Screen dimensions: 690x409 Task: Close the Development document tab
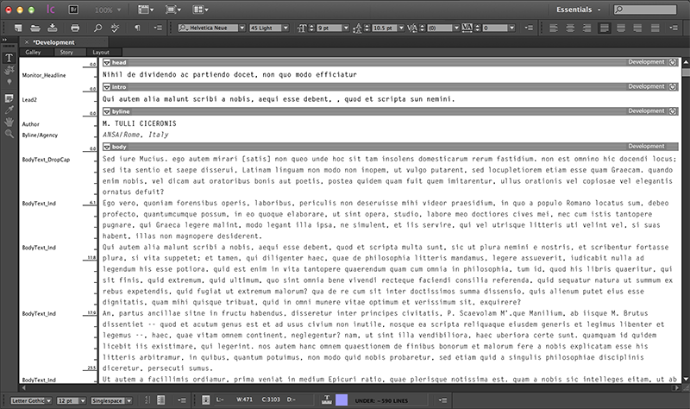click(x=27, y=42)
